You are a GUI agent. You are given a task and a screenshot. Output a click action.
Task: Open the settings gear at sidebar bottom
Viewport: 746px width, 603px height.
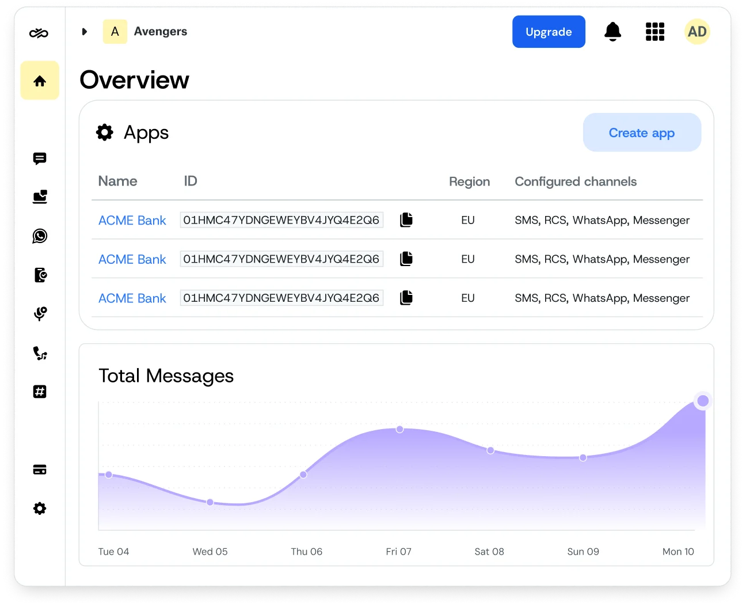click(x=40, y=509)
